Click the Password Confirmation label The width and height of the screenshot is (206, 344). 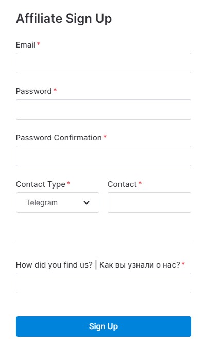click(59, 138)
